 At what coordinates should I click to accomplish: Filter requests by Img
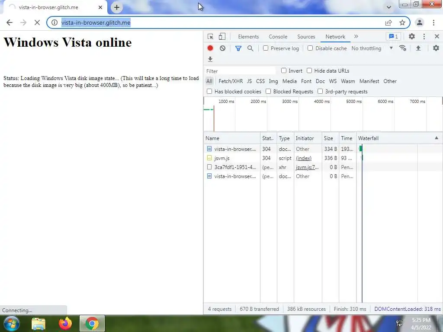tap(273, 81)
